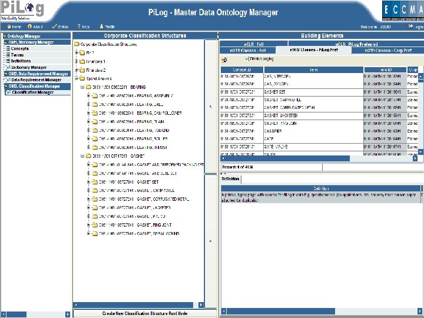Image resolution: width=424 pixels, height=318 pixels.
Task: Open Classification Manager item
Action: (x=33, y=92)
